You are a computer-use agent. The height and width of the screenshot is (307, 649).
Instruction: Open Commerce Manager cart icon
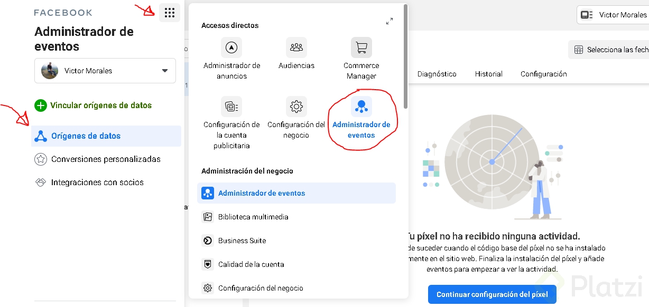[x=361, y=47]
